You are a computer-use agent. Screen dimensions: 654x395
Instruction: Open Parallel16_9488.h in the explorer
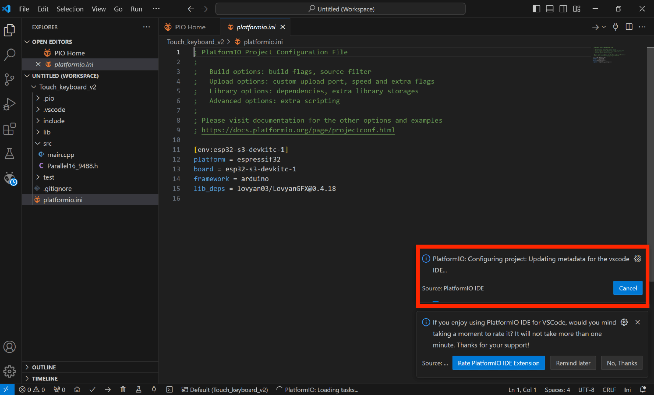(90, 166)
